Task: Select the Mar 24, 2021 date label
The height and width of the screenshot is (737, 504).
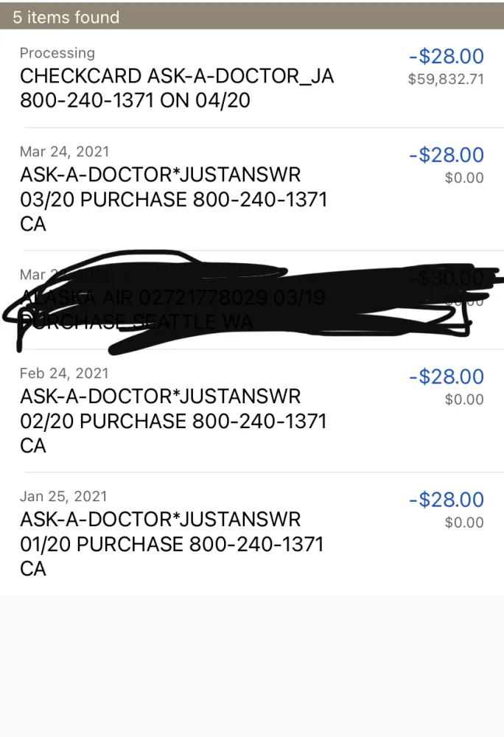Action: coord(65,152)
